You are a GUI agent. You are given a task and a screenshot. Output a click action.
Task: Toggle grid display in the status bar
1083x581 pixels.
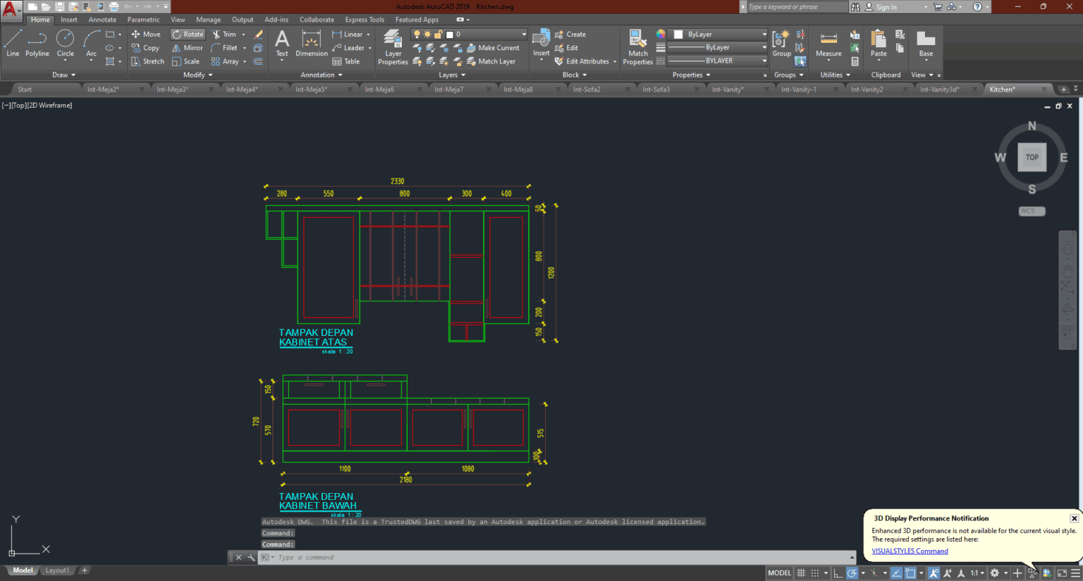[x=801, y=573]
